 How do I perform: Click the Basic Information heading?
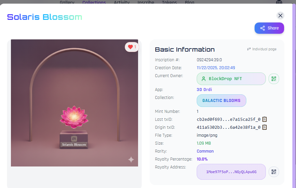[x=185, y=49]
